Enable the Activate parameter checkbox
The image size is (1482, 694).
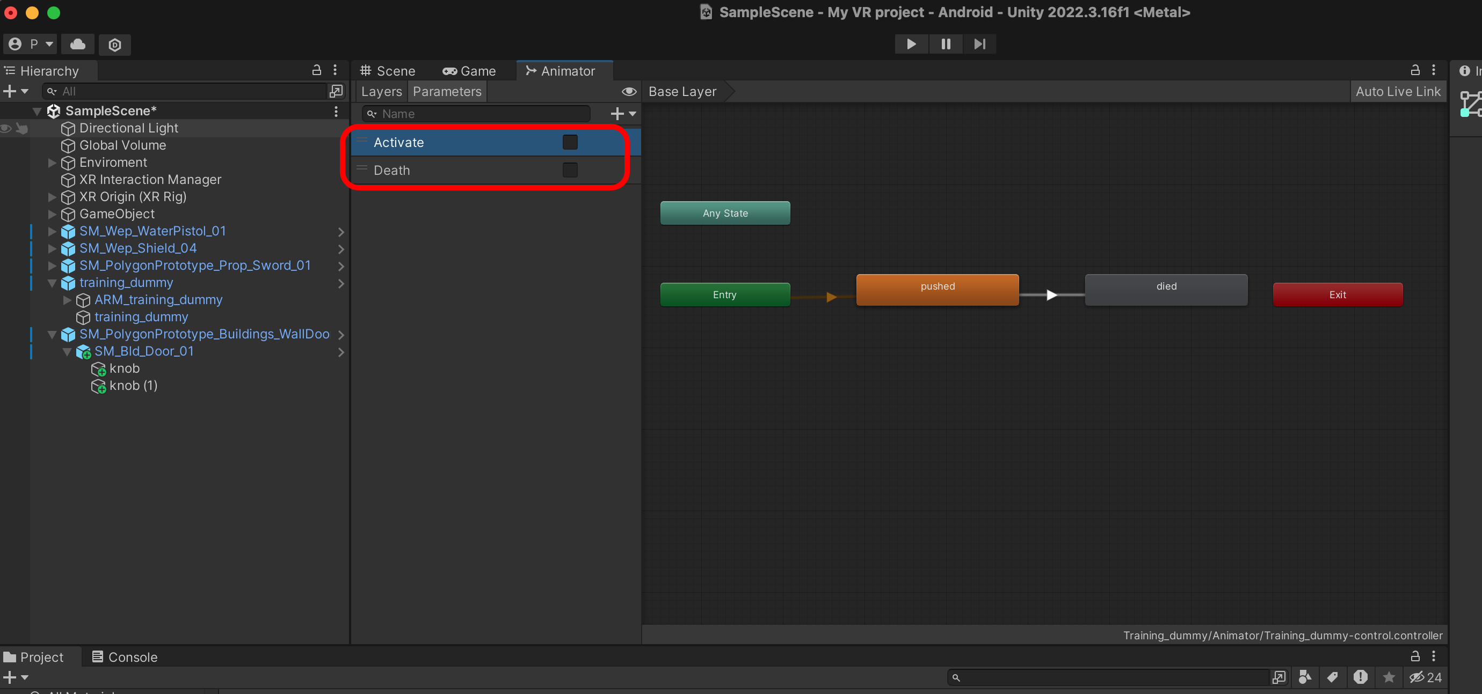click(x=570, y=142)
